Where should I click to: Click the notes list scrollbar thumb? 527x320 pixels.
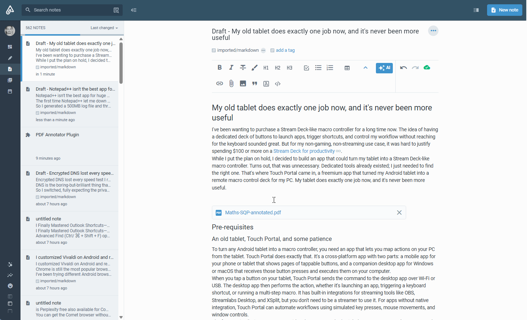(x=121, y=63)
